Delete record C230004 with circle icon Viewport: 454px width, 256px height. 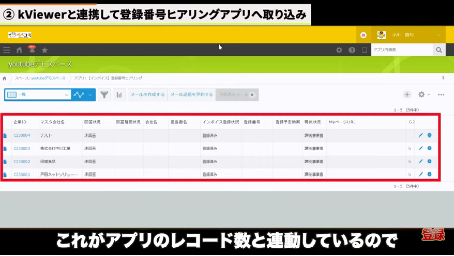[x=429, y=135]
